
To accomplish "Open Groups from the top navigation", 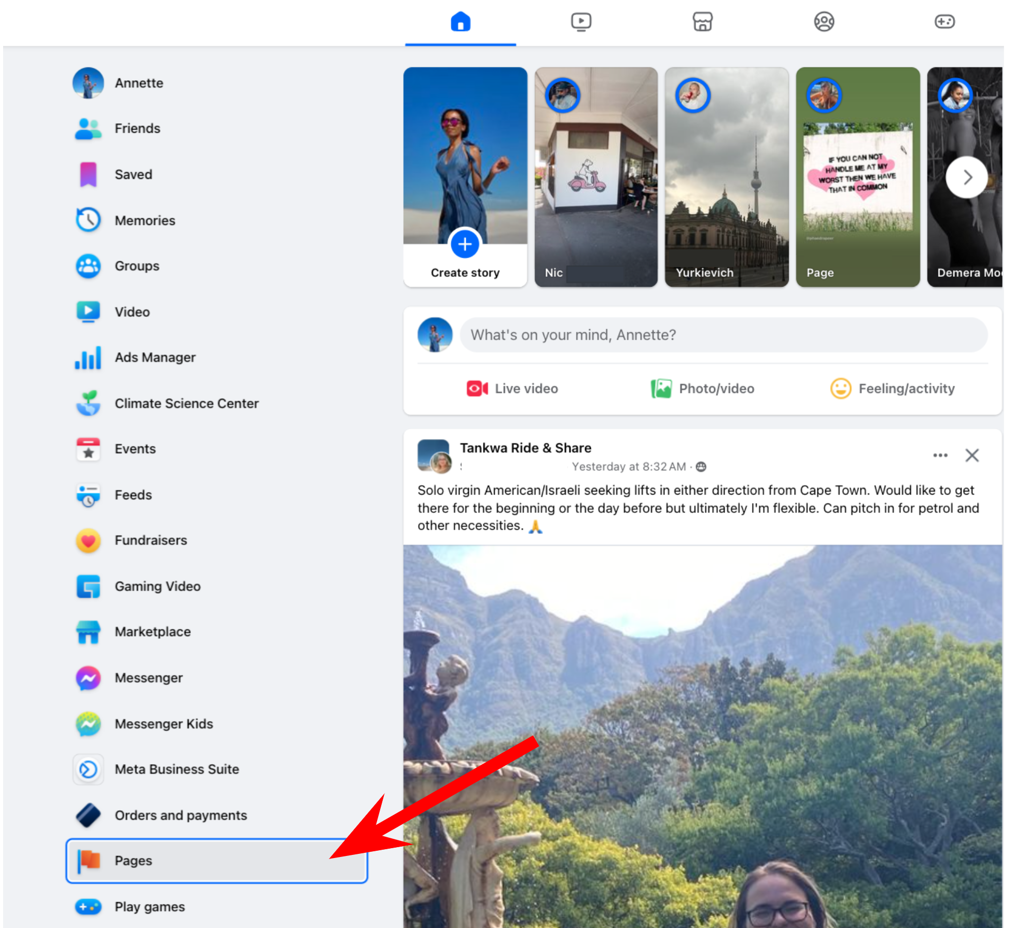I will 824,22.
